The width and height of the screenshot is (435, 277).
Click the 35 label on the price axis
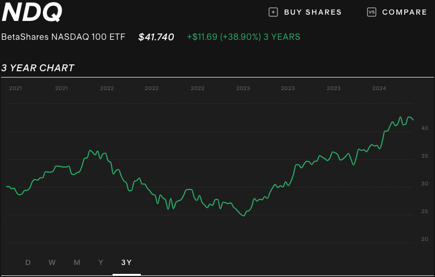point(425,156)
